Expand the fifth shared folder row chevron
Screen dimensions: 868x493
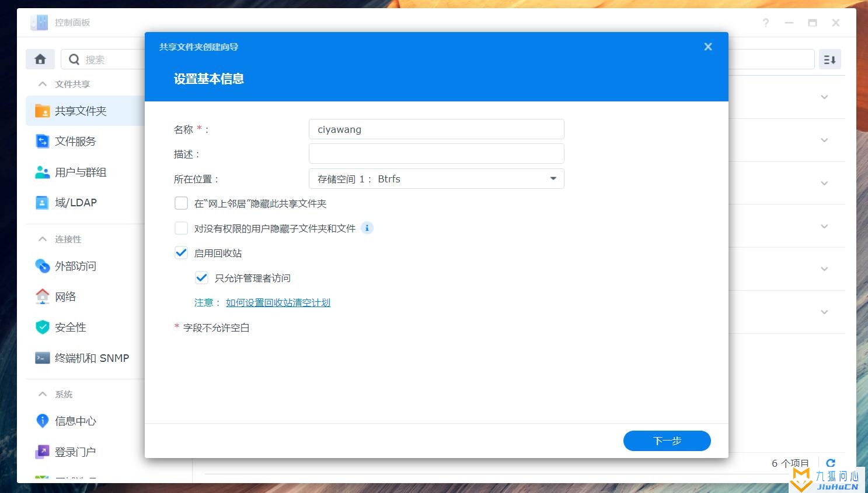pos(824,269)
